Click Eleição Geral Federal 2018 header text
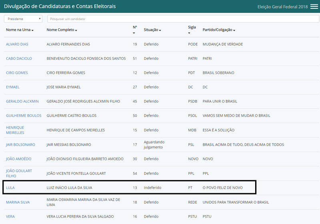The height and width of the screenshot is (224, 320). pyautogui.click(x=282, y=7)
